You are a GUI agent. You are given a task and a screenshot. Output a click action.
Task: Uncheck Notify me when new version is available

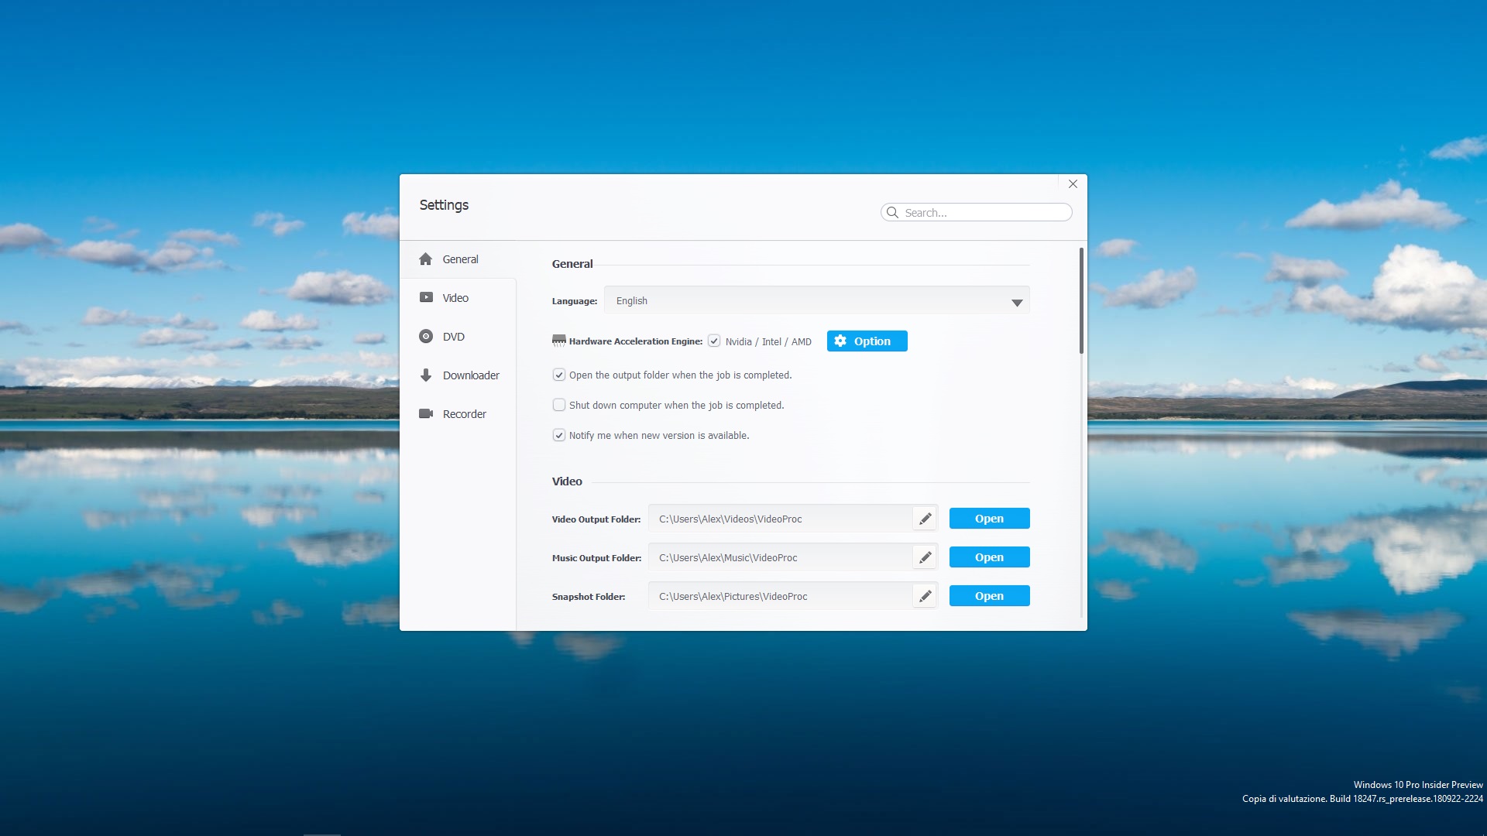(x=559, y=435)
